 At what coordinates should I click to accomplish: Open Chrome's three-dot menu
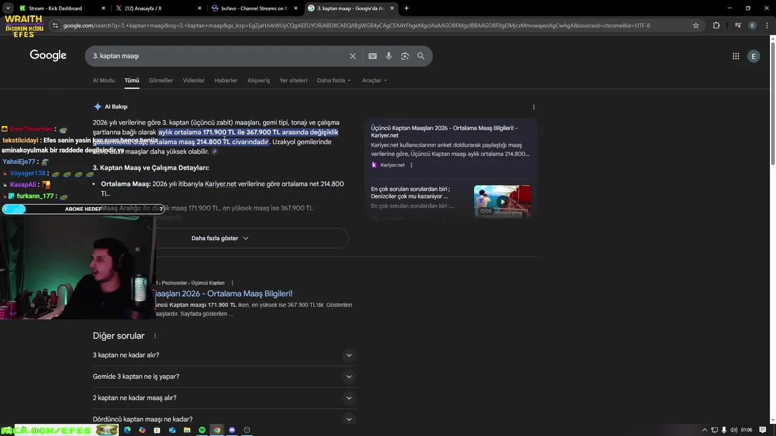pyautogui.click(x=767, y=25)
